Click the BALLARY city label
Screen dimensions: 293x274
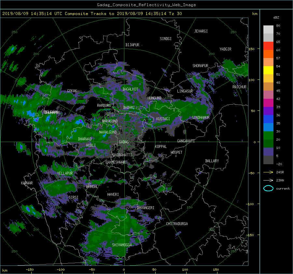212,161
